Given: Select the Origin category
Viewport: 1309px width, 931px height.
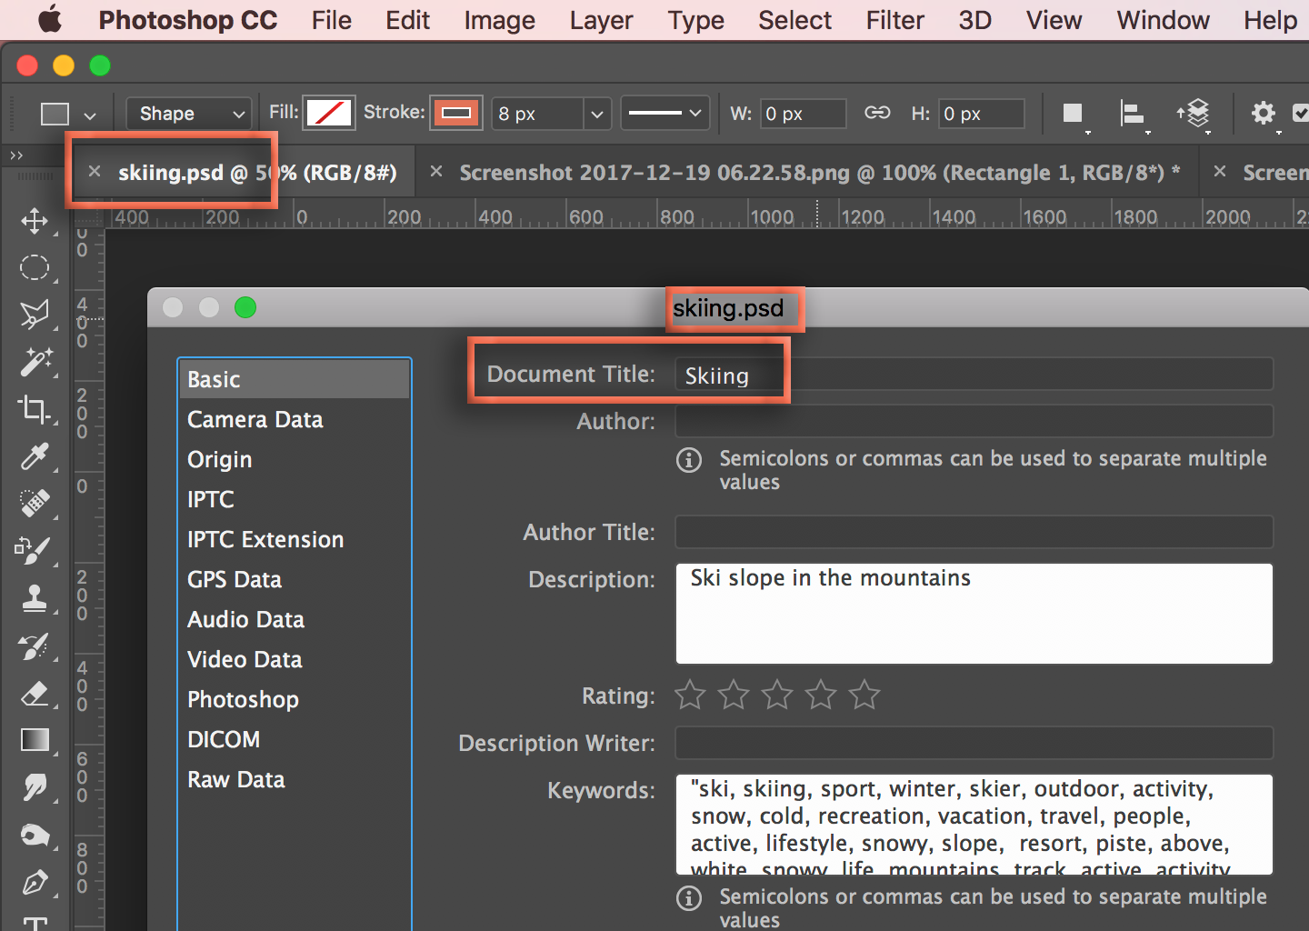Looking at the screenshot, I should pyautogui.click(x=295, y=459).
